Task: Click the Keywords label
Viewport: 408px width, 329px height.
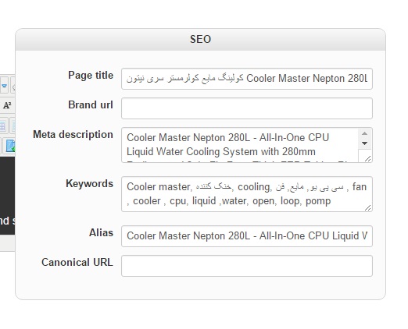Action: (x=89, y=184)
